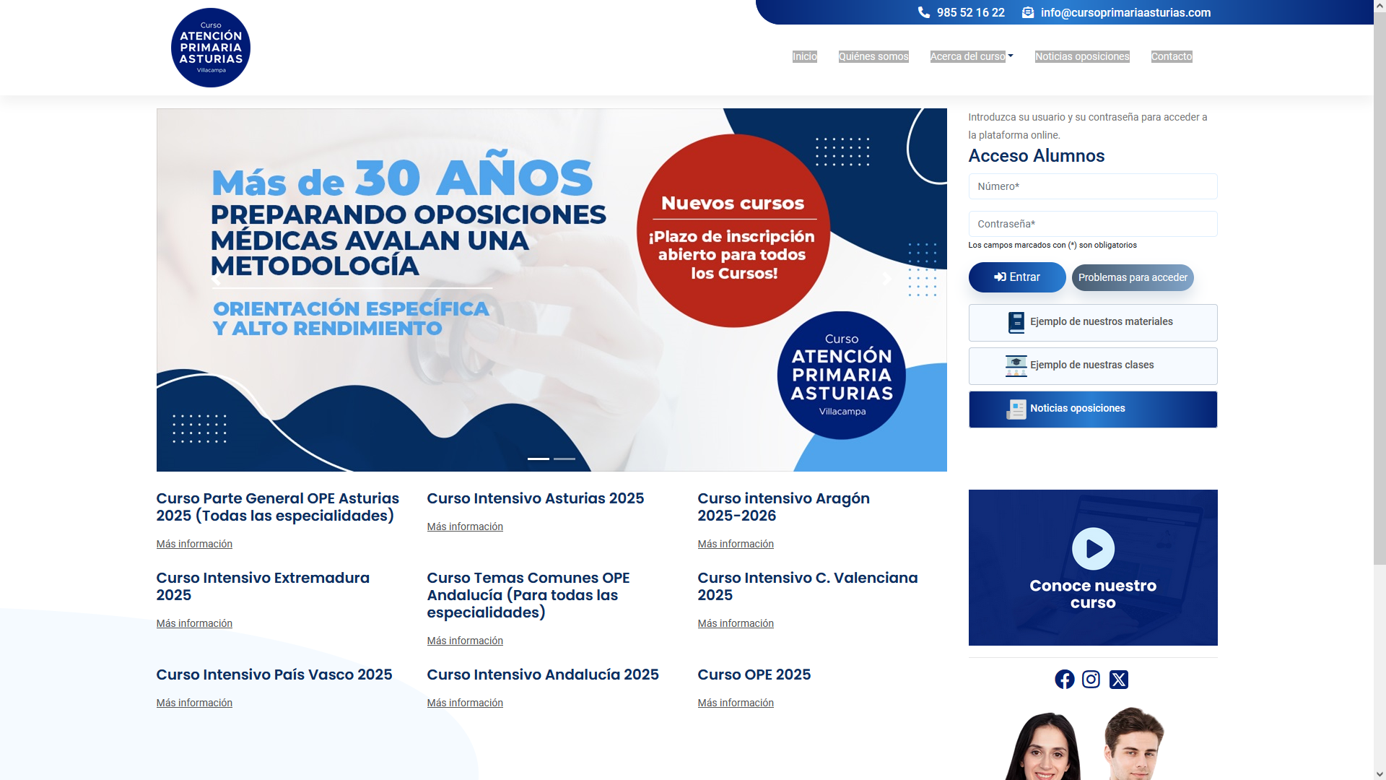This screenshot has height=780, width=1386.
Task: Open the sidebar Noticias oposiciones button
Action: (1092, 409)
